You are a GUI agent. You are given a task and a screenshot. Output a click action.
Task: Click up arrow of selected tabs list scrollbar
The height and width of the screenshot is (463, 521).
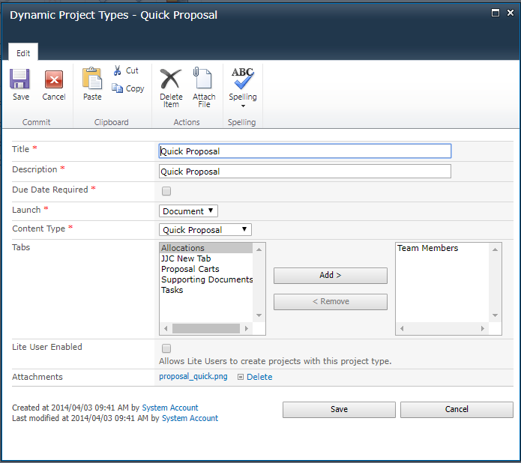495,249
